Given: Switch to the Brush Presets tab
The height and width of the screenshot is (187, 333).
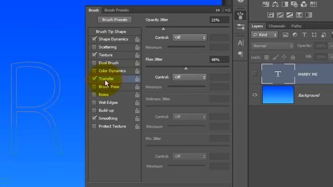Looking at the screenshot, I should (x=117, y=10).
